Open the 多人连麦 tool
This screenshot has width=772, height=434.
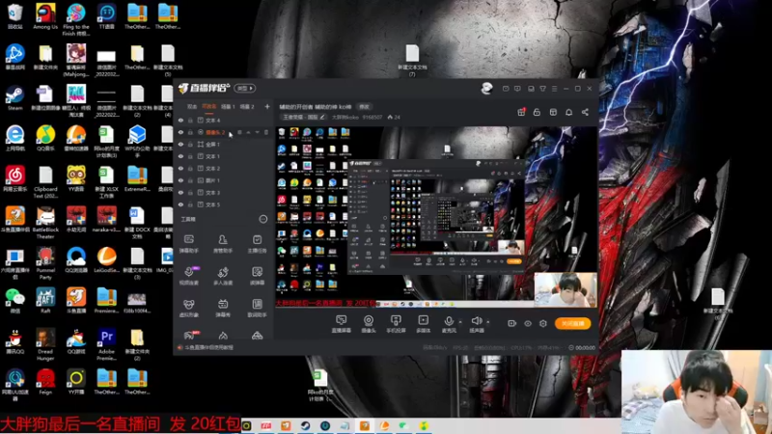[x=223, y=276]
